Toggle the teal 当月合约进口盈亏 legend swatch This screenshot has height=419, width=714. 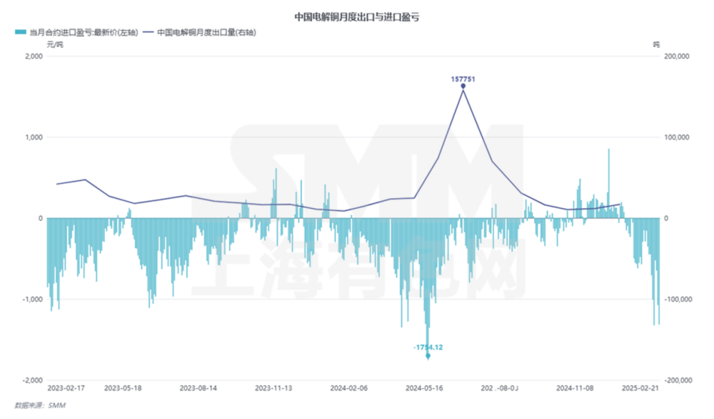(x=20, y=31)
